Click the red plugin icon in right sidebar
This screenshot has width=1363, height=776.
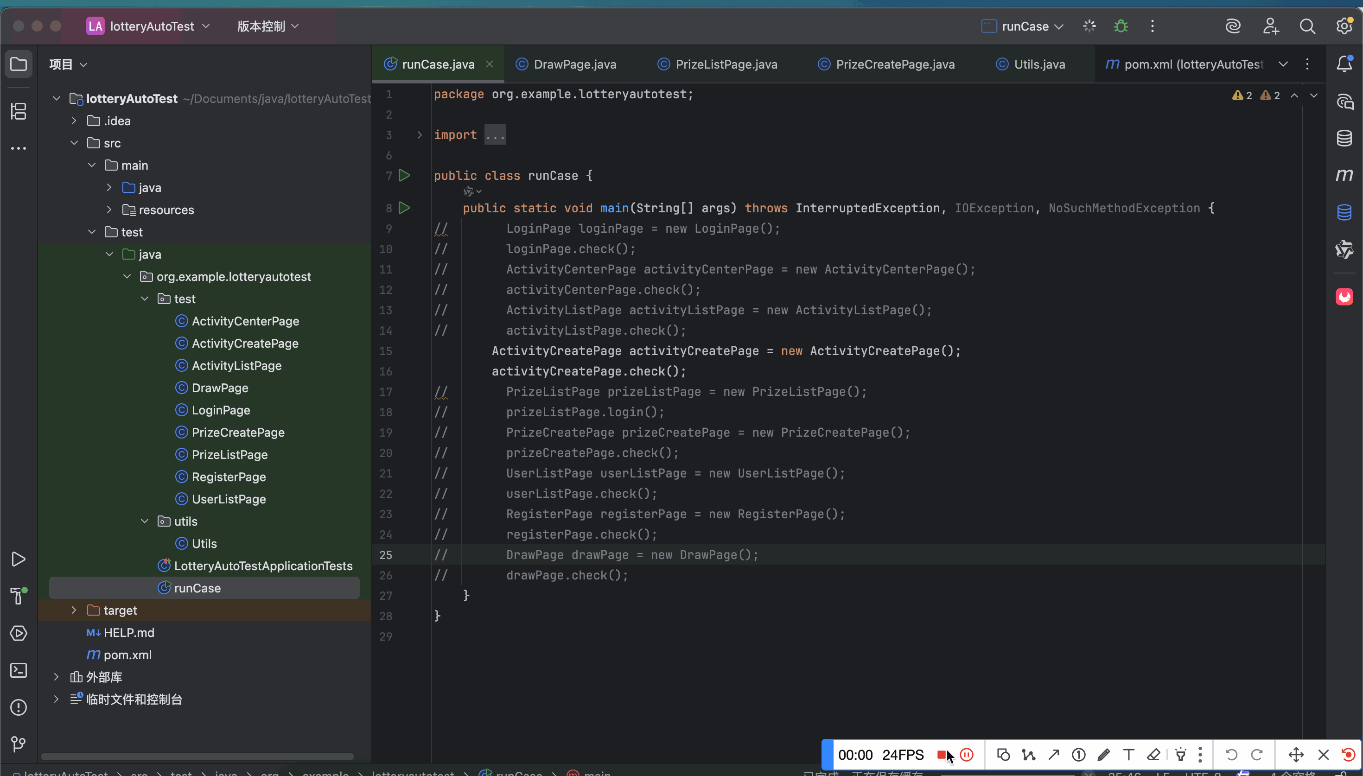pos(1344,297)
